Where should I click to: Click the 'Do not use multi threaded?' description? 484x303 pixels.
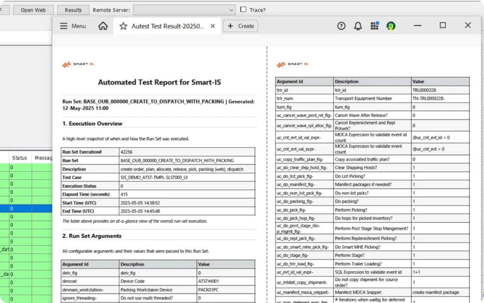point(147,298)
